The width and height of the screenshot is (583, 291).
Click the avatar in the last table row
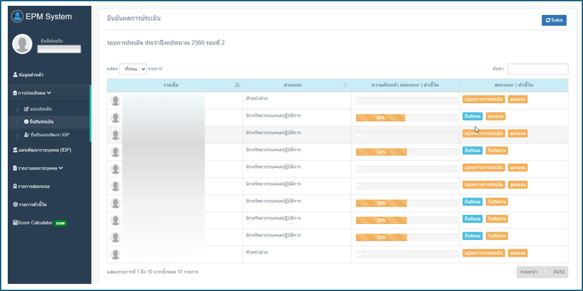(116, 254)
